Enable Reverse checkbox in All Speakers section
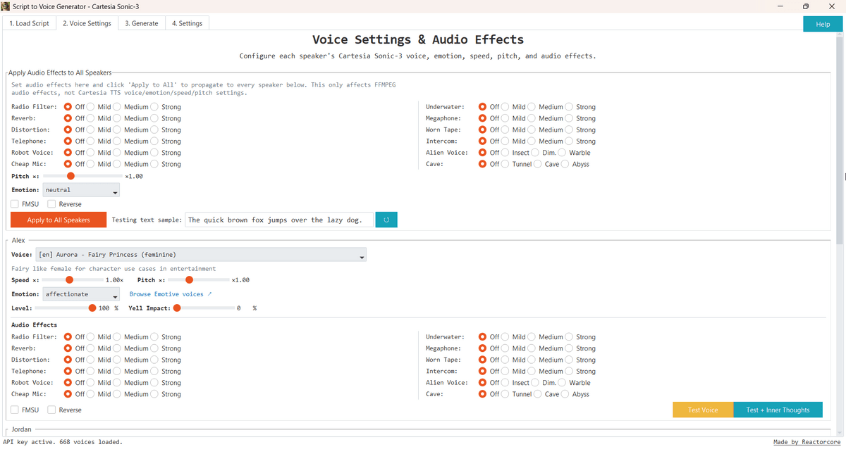Viewport: 846px width, 449px height. pos(65,204)
